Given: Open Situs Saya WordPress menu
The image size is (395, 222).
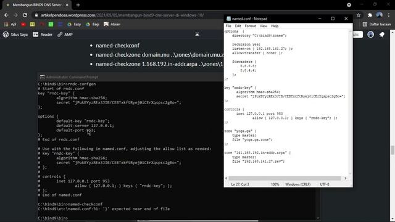Looking at the screenshot, I should (15, 35).
